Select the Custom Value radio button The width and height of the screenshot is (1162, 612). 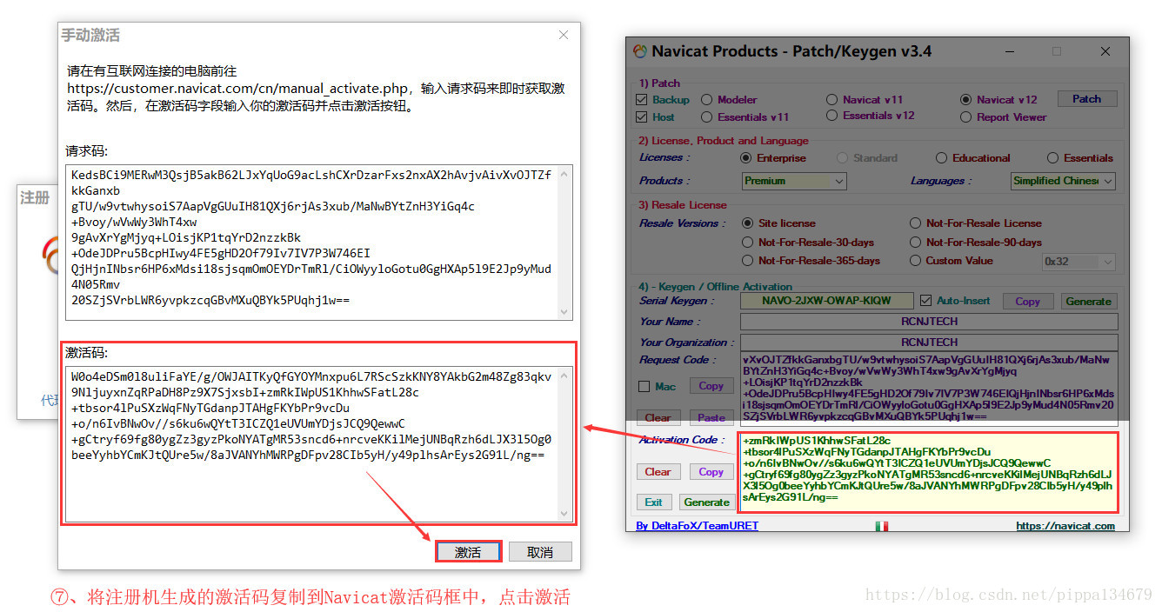pyautogui.click(x=915, y=261)
